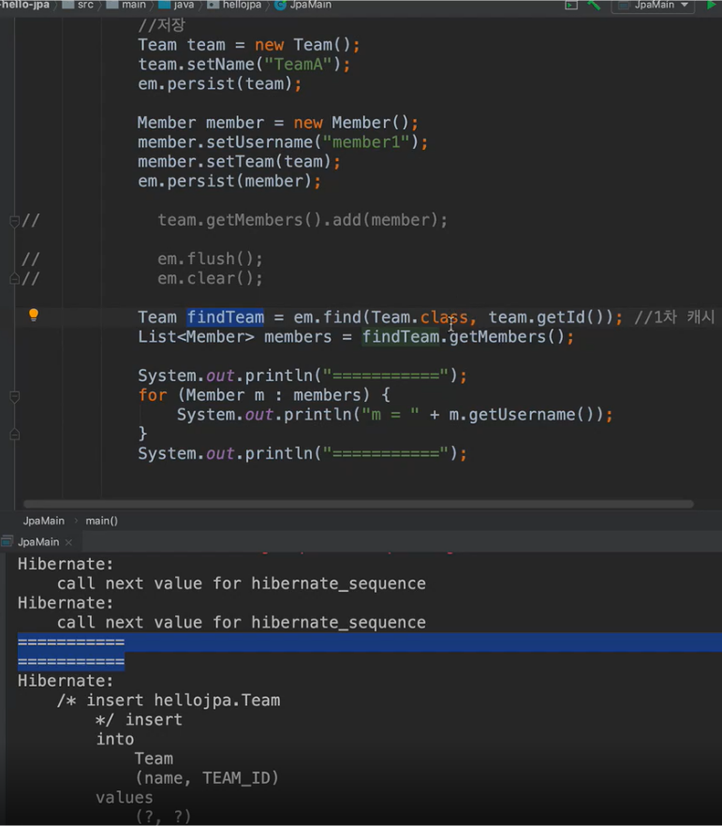The width and height of the screenshot is (722, 826).
Task: Click the console icon on the JpaMain run tab
Action: tap(7, 542)
